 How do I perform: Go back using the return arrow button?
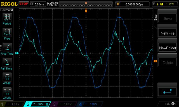168,91
